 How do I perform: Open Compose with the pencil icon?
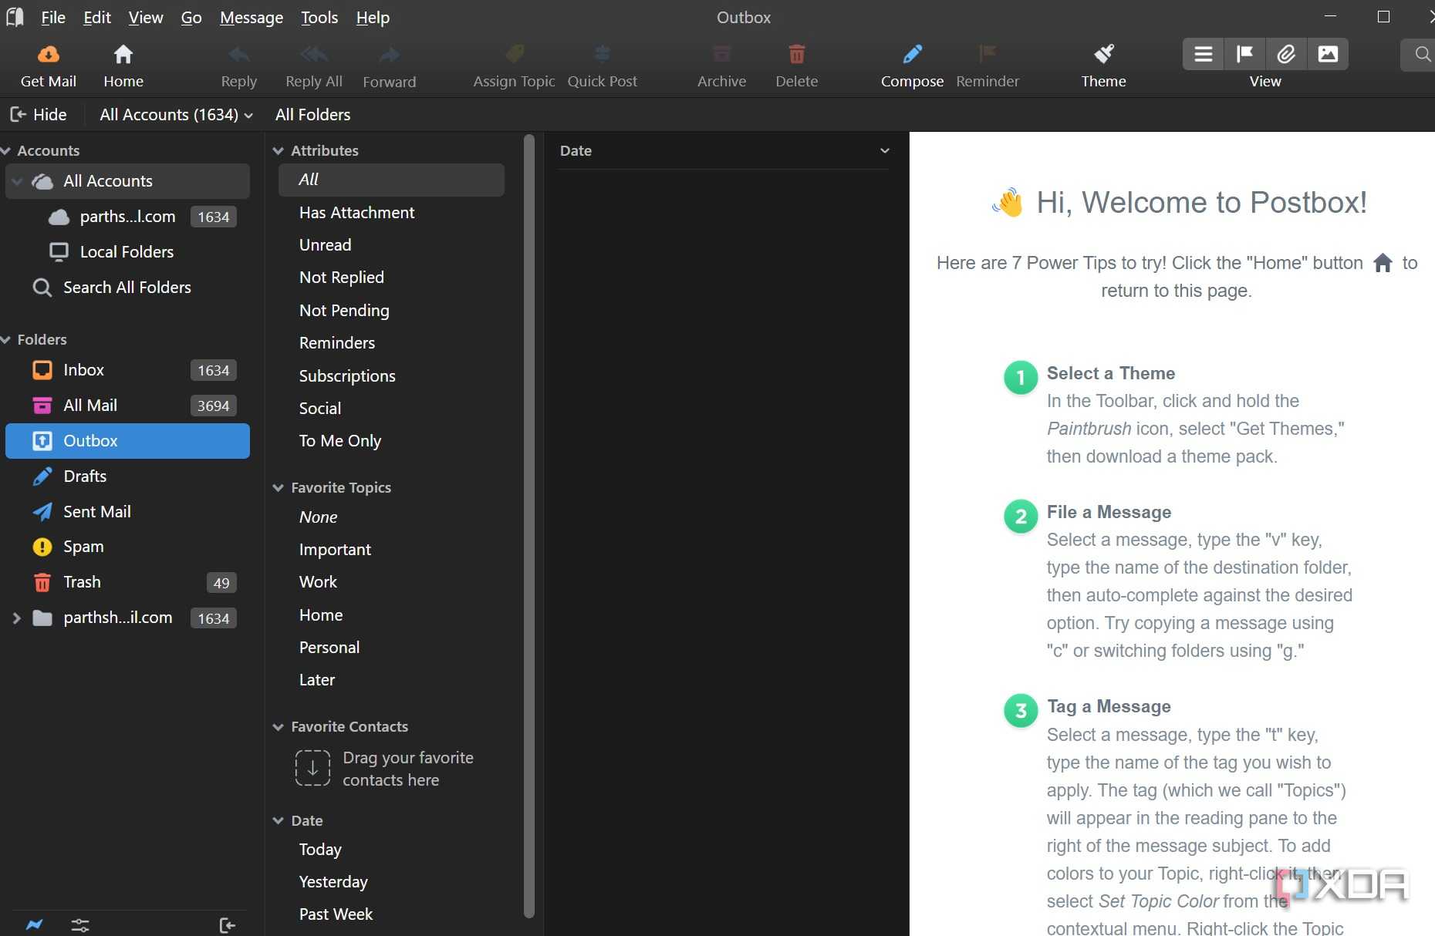(913, 54)
